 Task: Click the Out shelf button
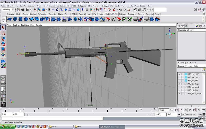146,19
